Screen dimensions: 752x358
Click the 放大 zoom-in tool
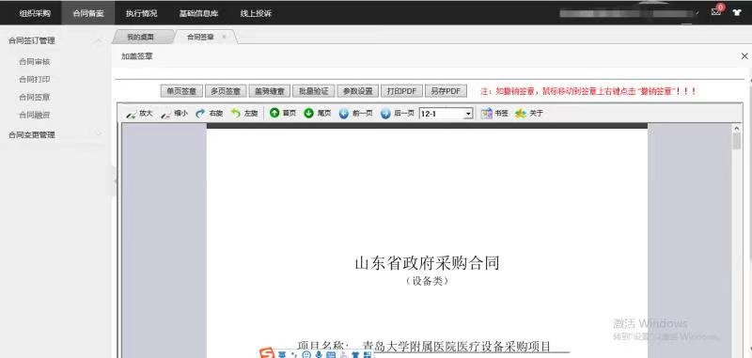coord(139,114)
